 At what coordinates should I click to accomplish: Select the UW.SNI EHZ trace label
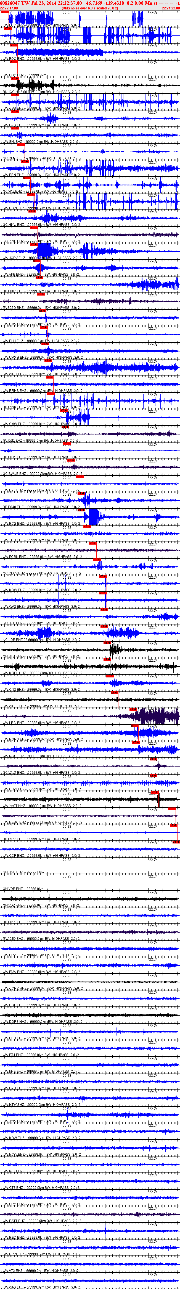tap(41, 142)
